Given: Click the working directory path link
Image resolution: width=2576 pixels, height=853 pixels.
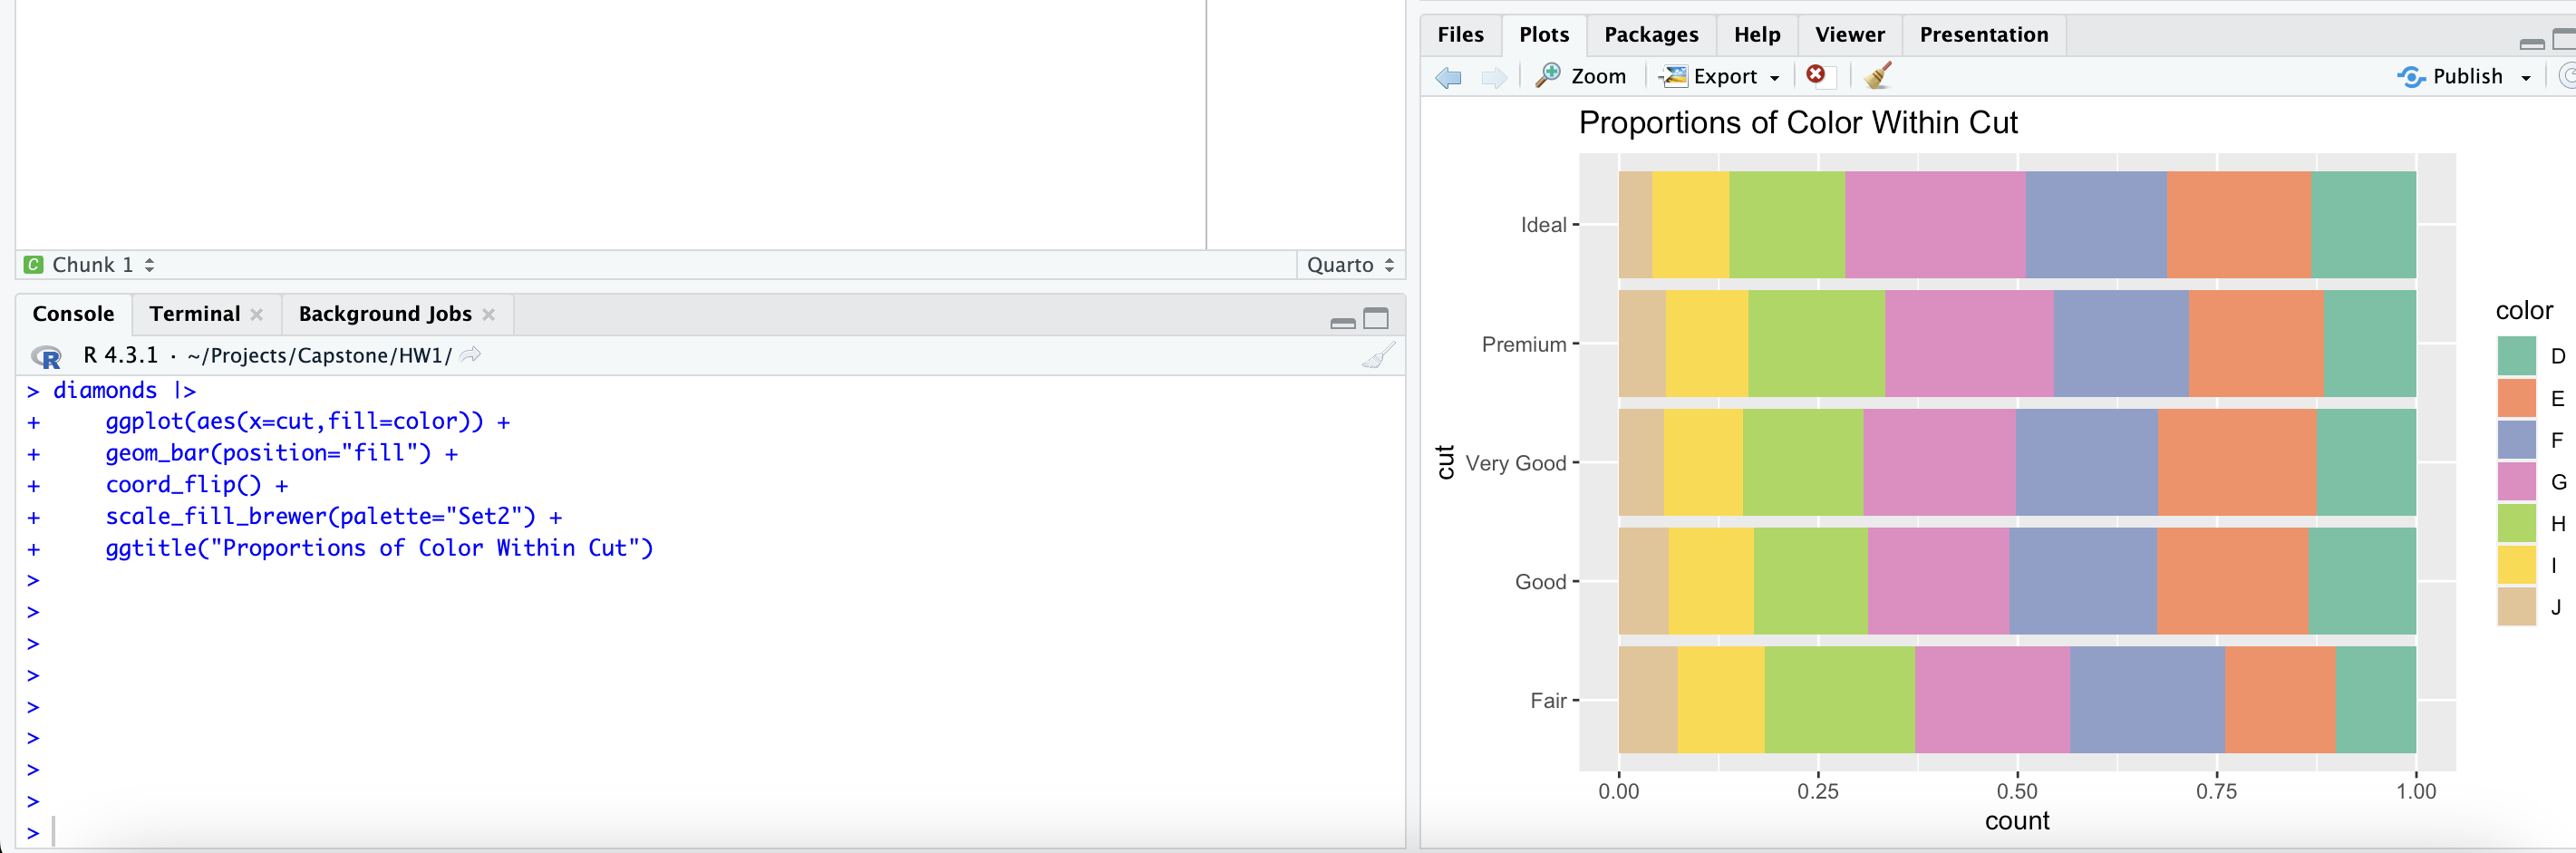Looking at the screenshot, I should click(x=318, y=355).
